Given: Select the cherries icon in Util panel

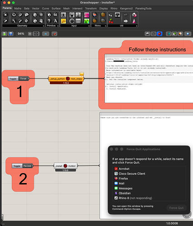Looking at the screenshot, I should pos(111,21).
